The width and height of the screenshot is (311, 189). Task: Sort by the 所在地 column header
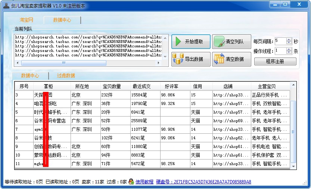point(85,86)
